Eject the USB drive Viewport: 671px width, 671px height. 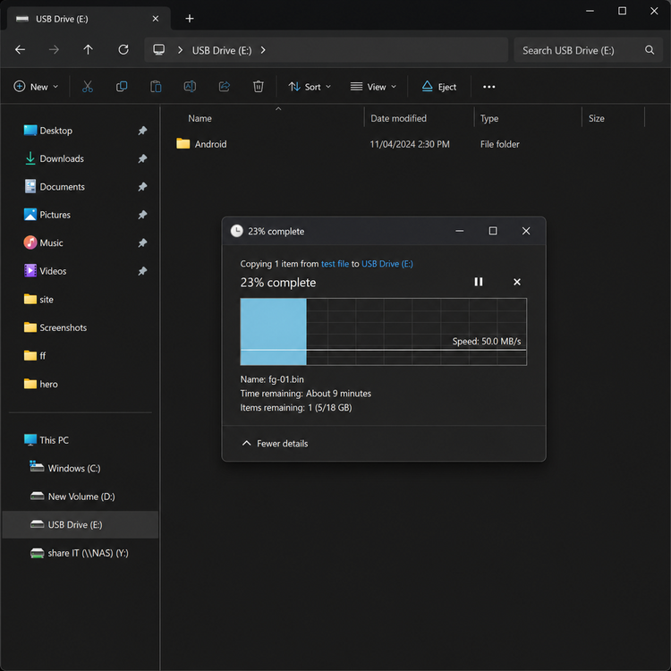tap(439, 87)
